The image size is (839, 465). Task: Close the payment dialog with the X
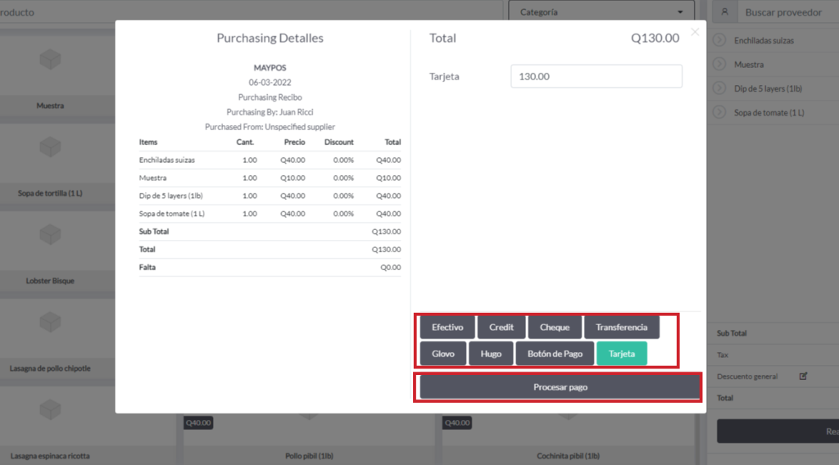tap(695, 32)
